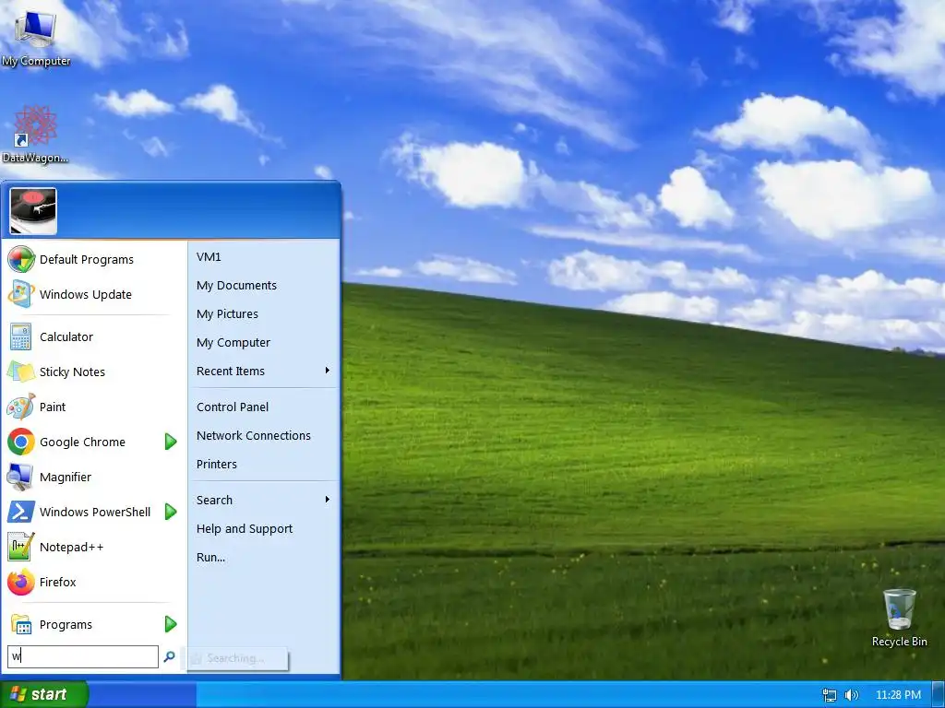945x708 pixels.
Task: Launch Google Chrome from its icon
Action: [x=21, y=442]
